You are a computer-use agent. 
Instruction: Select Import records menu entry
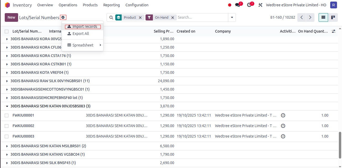82,27
